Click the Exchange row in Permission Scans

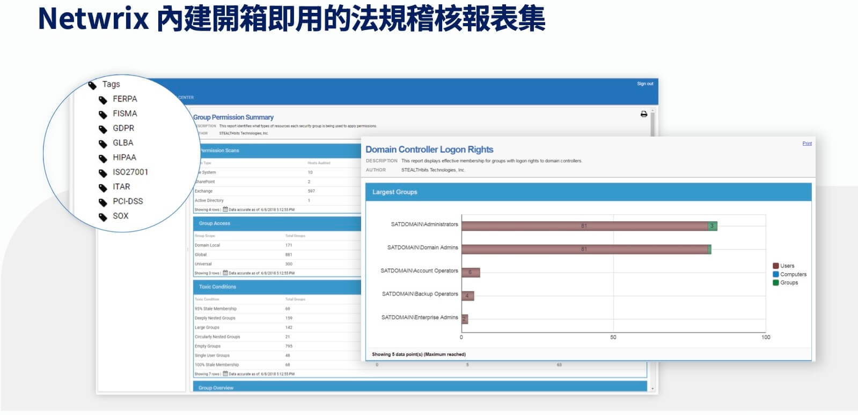(x=277, y=191)
